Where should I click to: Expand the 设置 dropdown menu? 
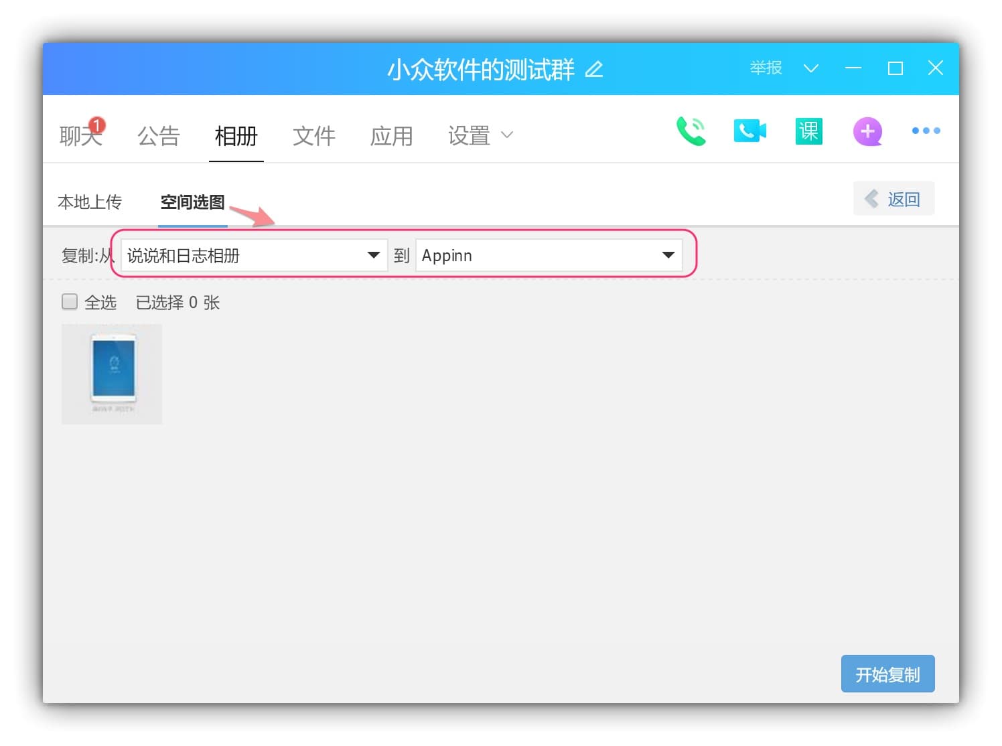tap(480, 135)
